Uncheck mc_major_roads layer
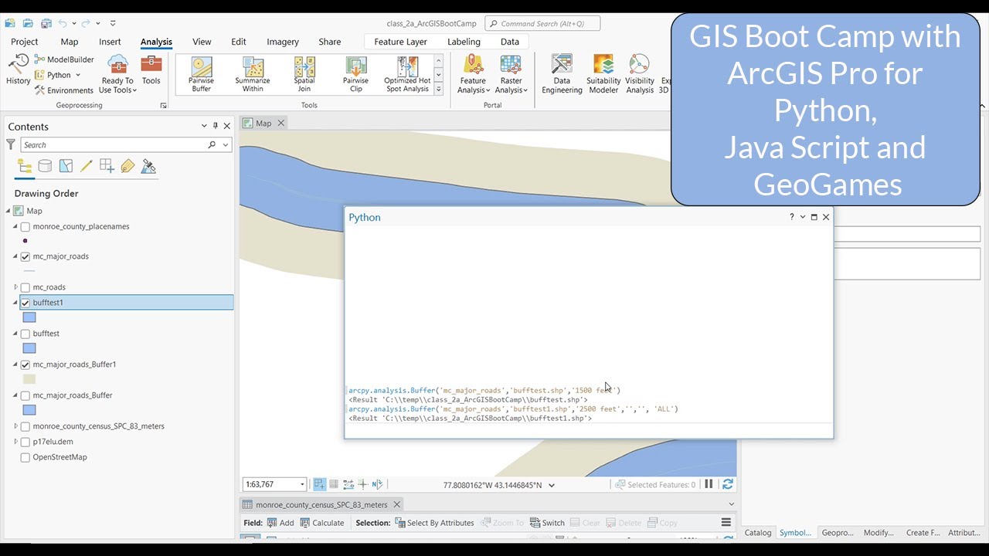989x556 pixels. click(25, 256)
